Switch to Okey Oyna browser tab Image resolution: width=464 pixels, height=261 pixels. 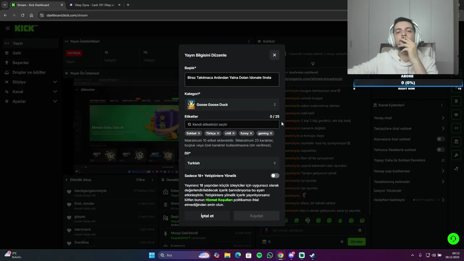coord(94,5)
